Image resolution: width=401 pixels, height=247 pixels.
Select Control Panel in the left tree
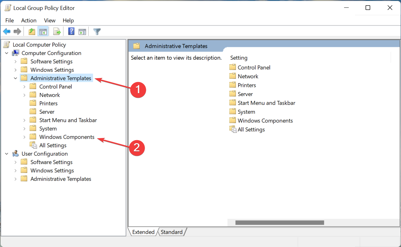tap(56, 87)
